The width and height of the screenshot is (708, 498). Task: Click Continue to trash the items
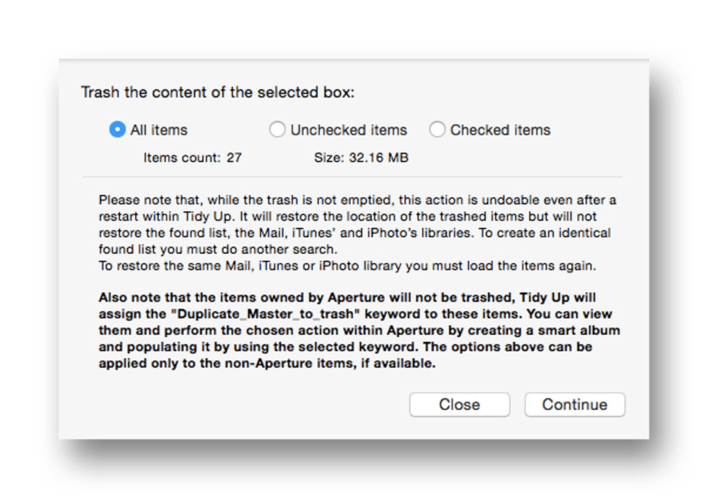coord(574,404)
